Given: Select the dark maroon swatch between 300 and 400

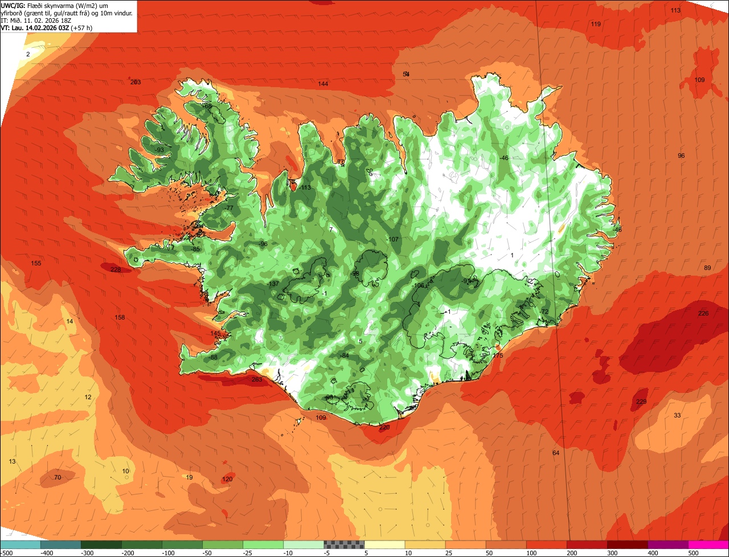Looking at the screenshot, I should 628,544.
